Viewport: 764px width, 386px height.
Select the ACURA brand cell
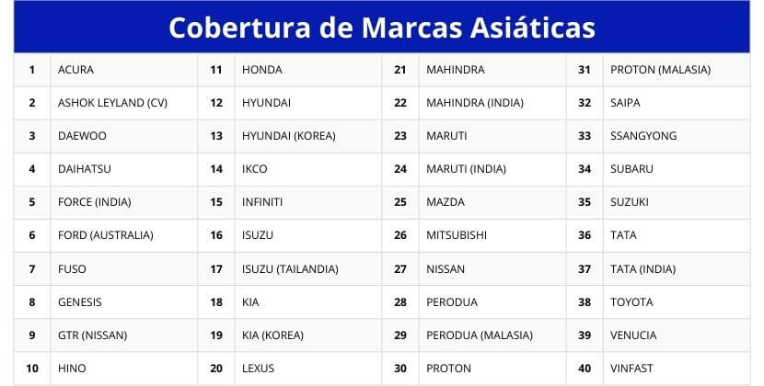[75, 70]
